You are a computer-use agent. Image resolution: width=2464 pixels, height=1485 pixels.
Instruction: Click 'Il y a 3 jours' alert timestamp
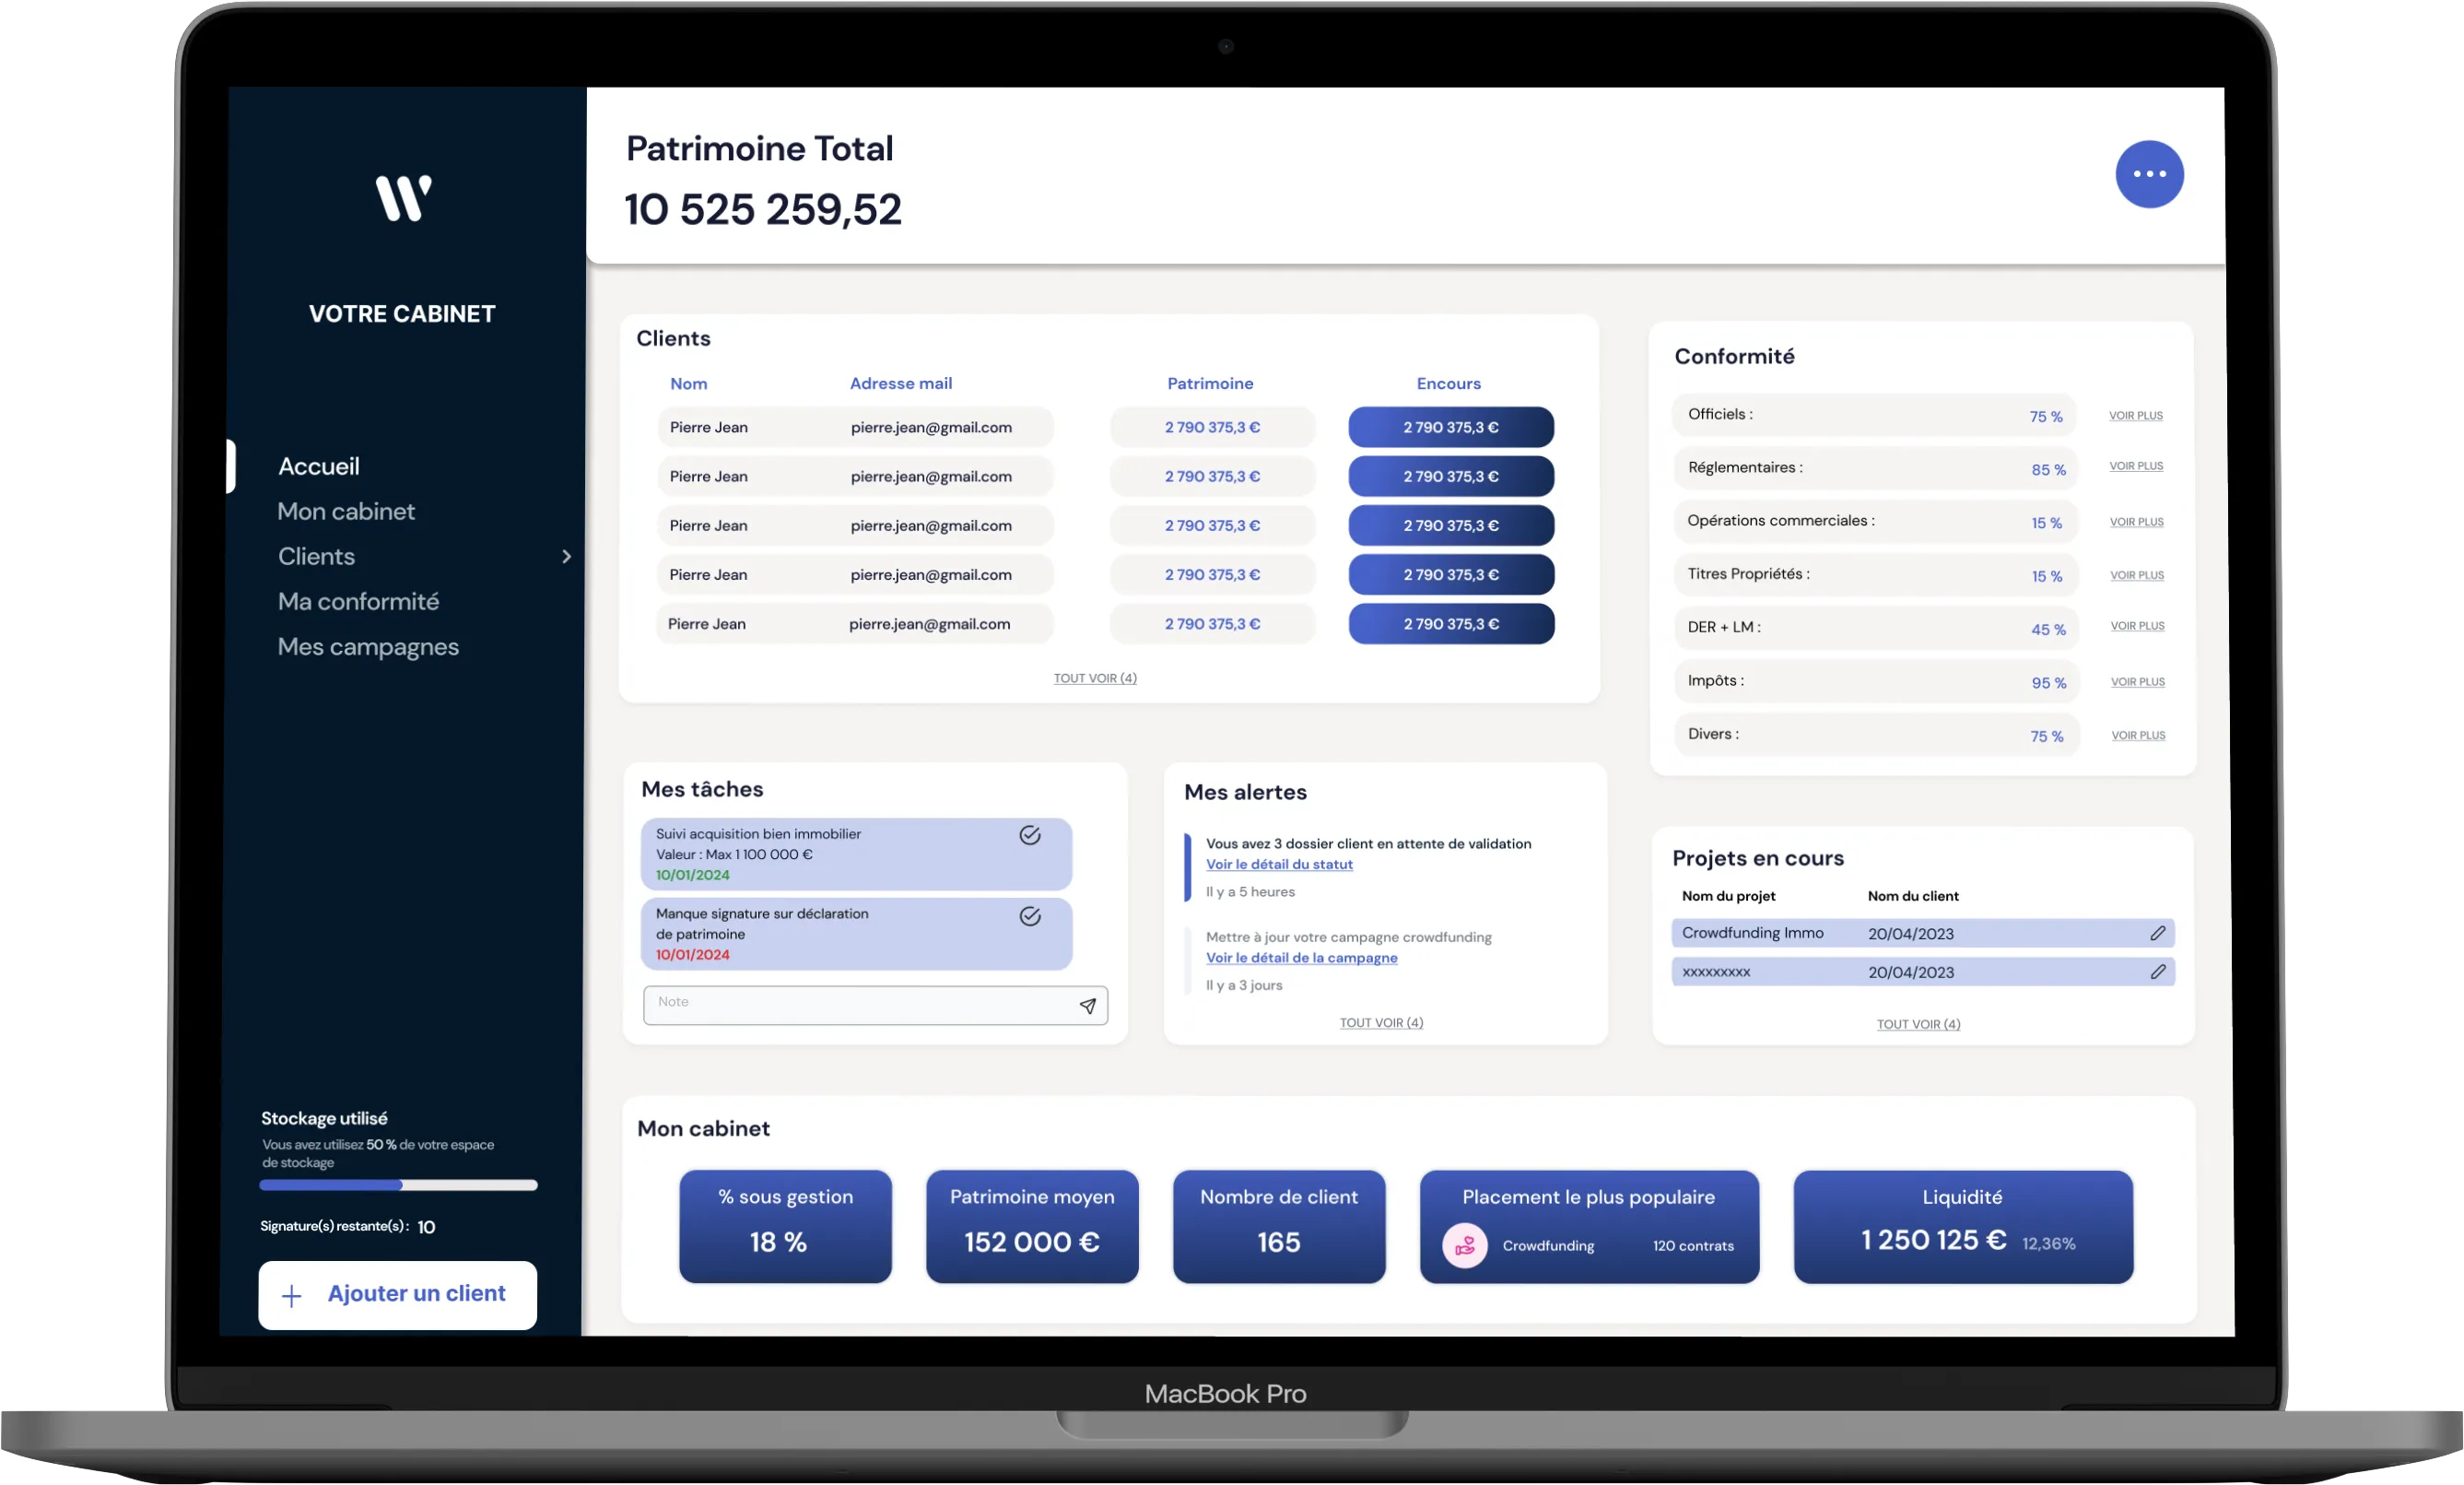[1244, 984]
